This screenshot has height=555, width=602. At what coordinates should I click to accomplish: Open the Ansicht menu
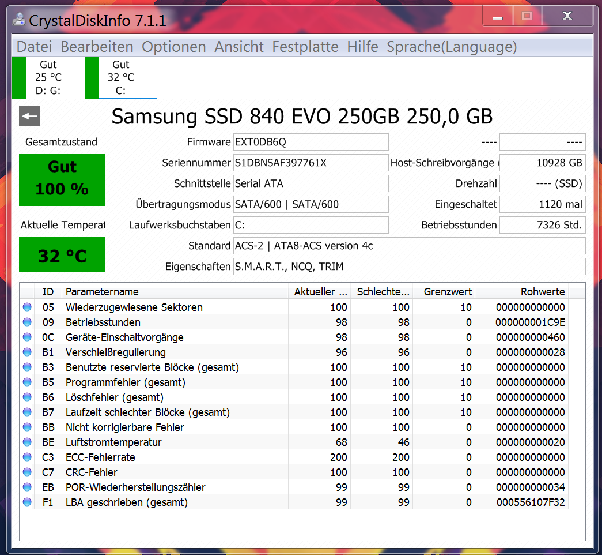(239, 47)
